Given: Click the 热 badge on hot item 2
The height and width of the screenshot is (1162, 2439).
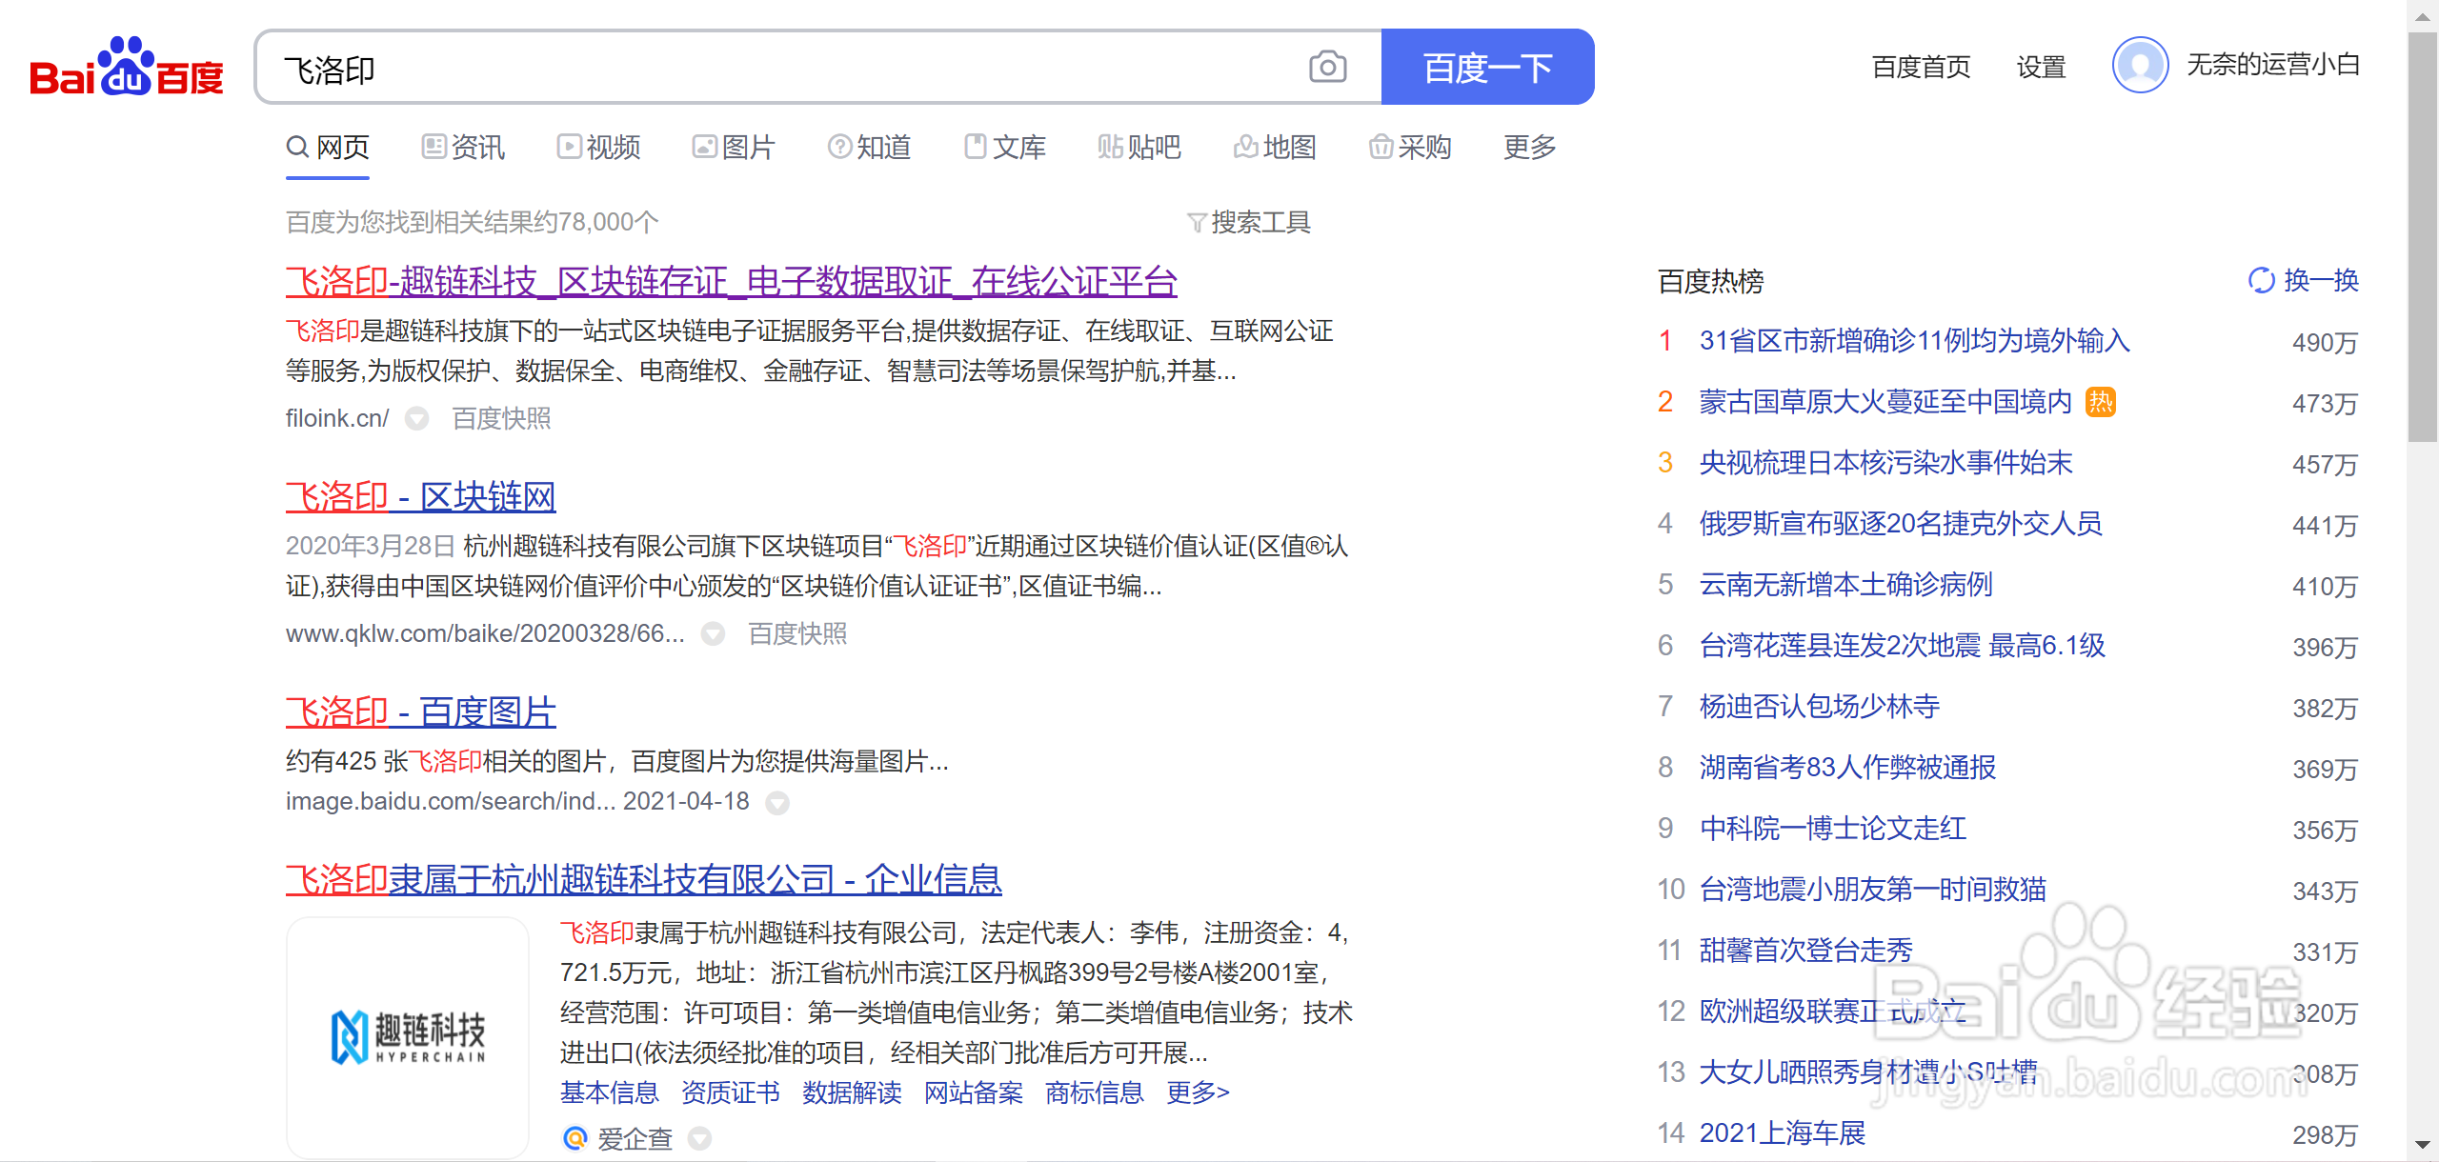Looking at the screenshot, I should [x=2101, y=402].
